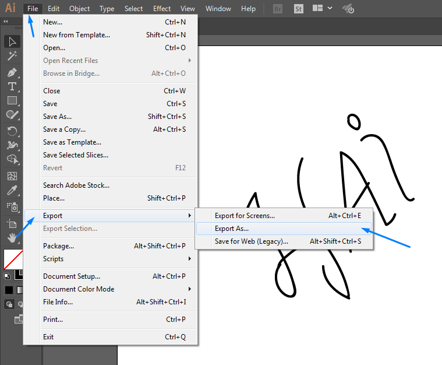Open the Effect menu

pos(162,9)
